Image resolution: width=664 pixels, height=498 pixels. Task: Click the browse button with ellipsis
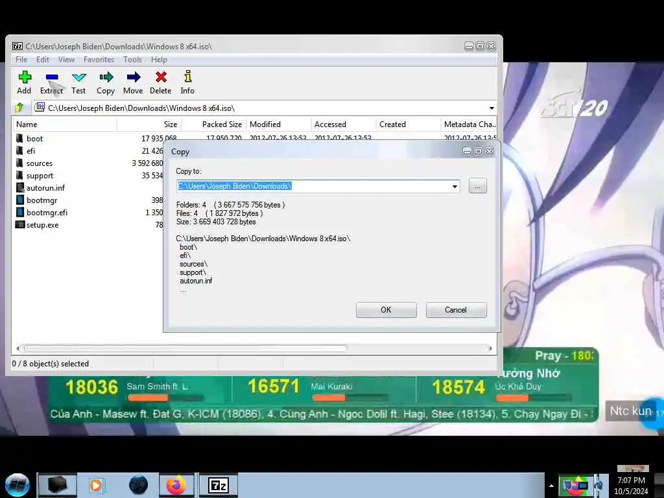pyautogui.click(x=478, y=186)
